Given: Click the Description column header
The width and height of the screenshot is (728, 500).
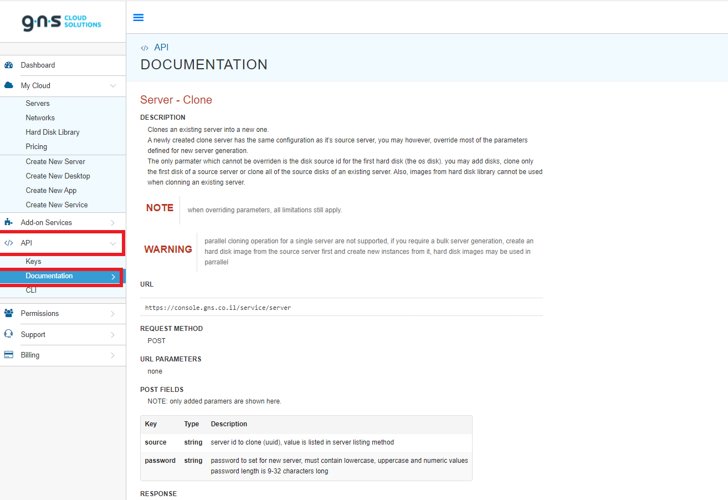Looking at the screenshot, I should point(229,424).
